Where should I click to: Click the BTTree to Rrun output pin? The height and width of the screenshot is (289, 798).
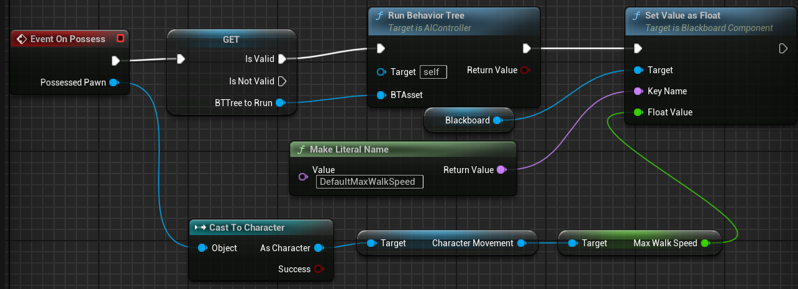click(279, 102)
